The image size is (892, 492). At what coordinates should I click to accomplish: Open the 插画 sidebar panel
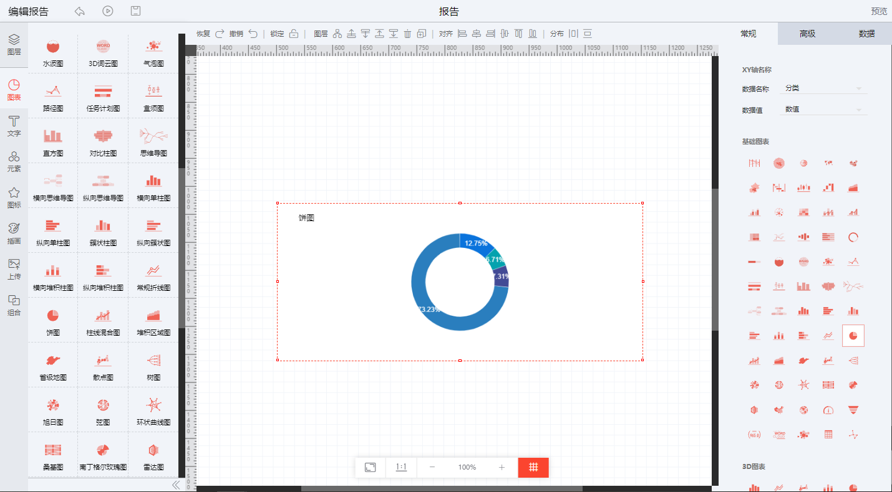tap(14, 234)
